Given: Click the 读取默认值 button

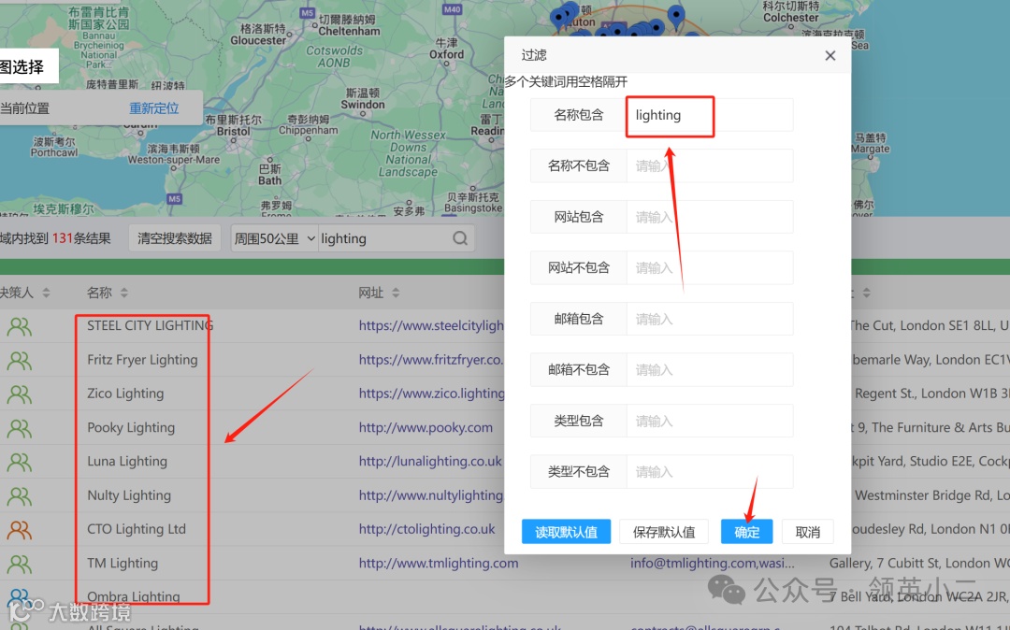Looking at the screenshot, I should tap(566, 532).
